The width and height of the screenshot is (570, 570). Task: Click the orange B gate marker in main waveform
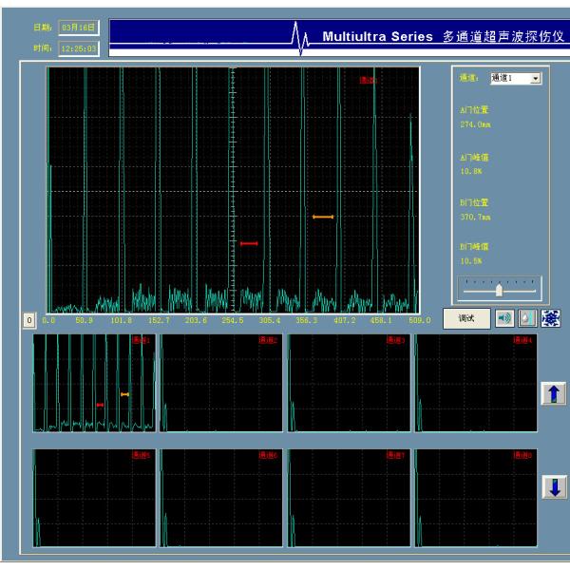pos(323,218)
